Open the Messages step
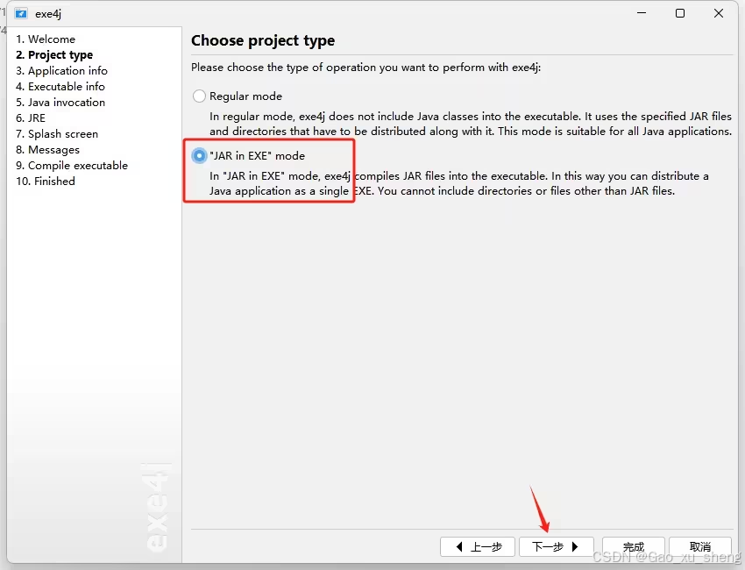 (x=48, y=149)
